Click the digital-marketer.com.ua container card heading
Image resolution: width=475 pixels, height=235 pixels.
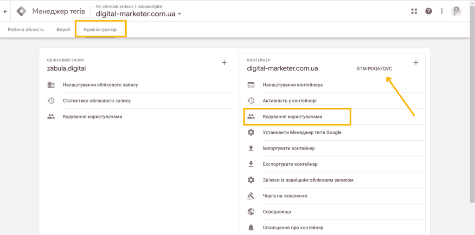282,69
